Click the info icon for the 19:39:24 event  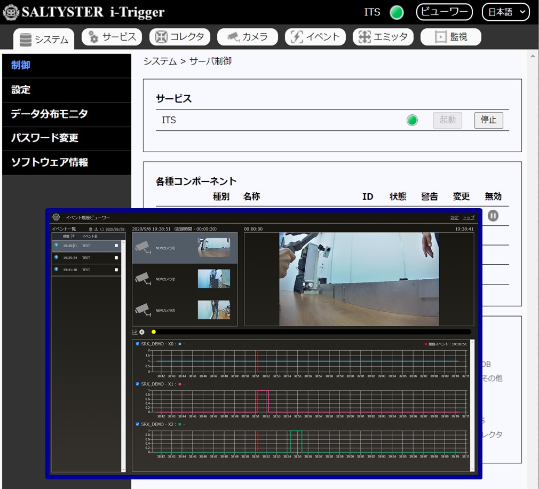pos(57,258)
